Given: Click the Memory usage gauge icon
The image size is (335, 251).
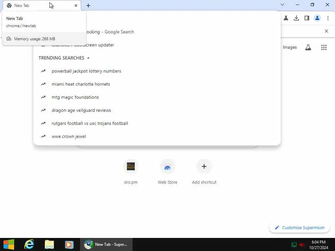Looking at the screenshot, I should coord(9,39).
